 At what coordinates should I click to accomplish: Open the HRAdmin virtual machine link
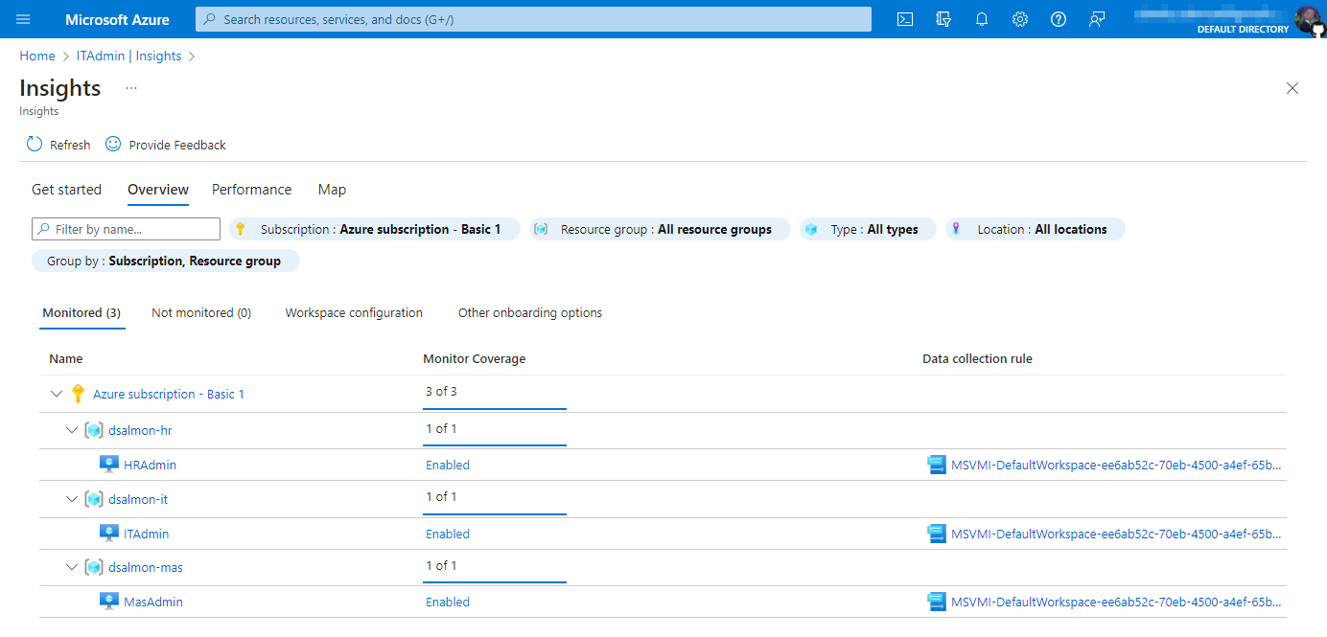150,465
